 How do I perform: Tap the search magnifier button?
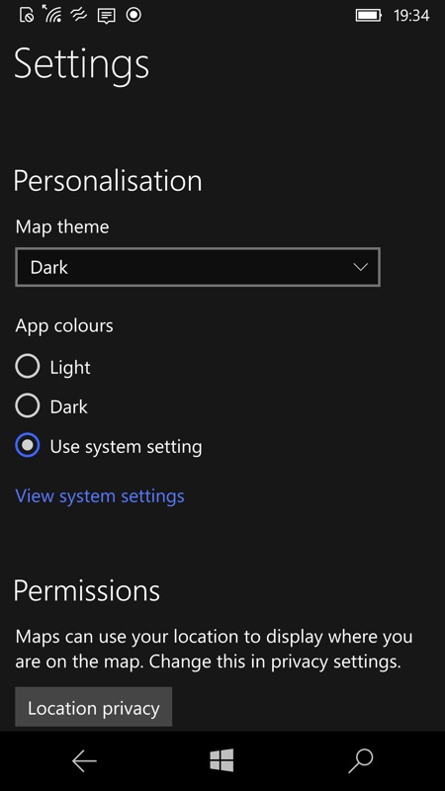pos(360,761)
